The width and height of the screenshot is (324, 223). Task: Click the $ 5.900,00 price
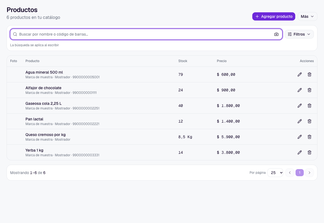click(x=228, y=137)
